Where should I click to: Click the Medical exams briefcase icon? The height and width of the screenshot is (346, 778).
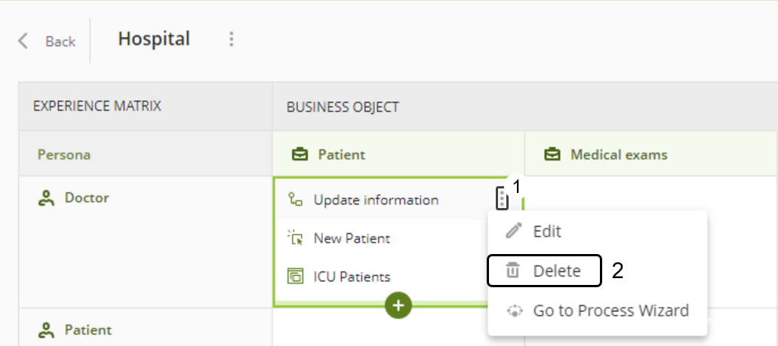[552, 155]
